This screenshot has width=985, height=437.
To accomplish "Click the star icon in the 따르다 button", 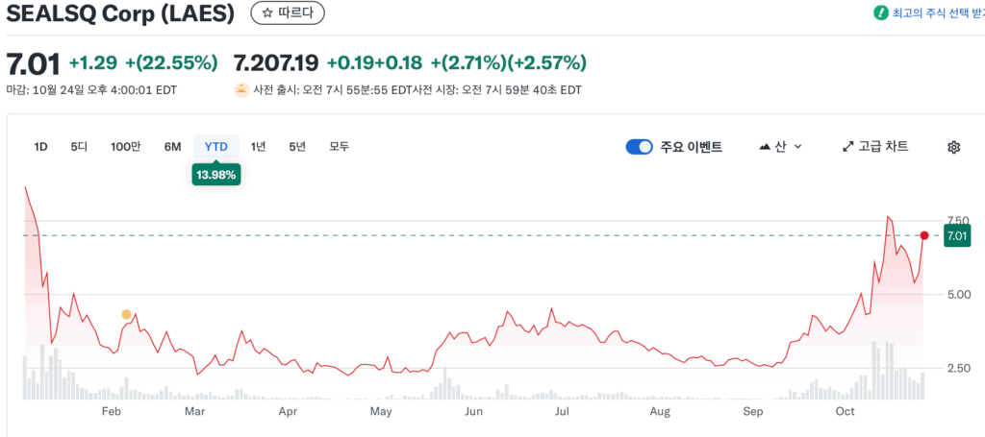I will click(x=266, y=12).
